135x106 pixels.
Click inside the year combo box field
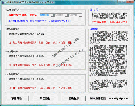(45, 15)
